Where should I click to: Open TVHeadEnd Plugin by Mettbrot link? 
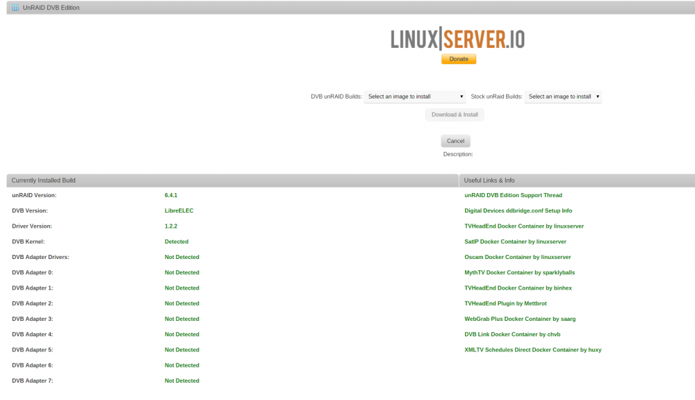[505, 304]
